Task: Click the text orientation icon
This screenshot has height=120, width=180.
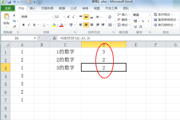Action: pos(98,17)
